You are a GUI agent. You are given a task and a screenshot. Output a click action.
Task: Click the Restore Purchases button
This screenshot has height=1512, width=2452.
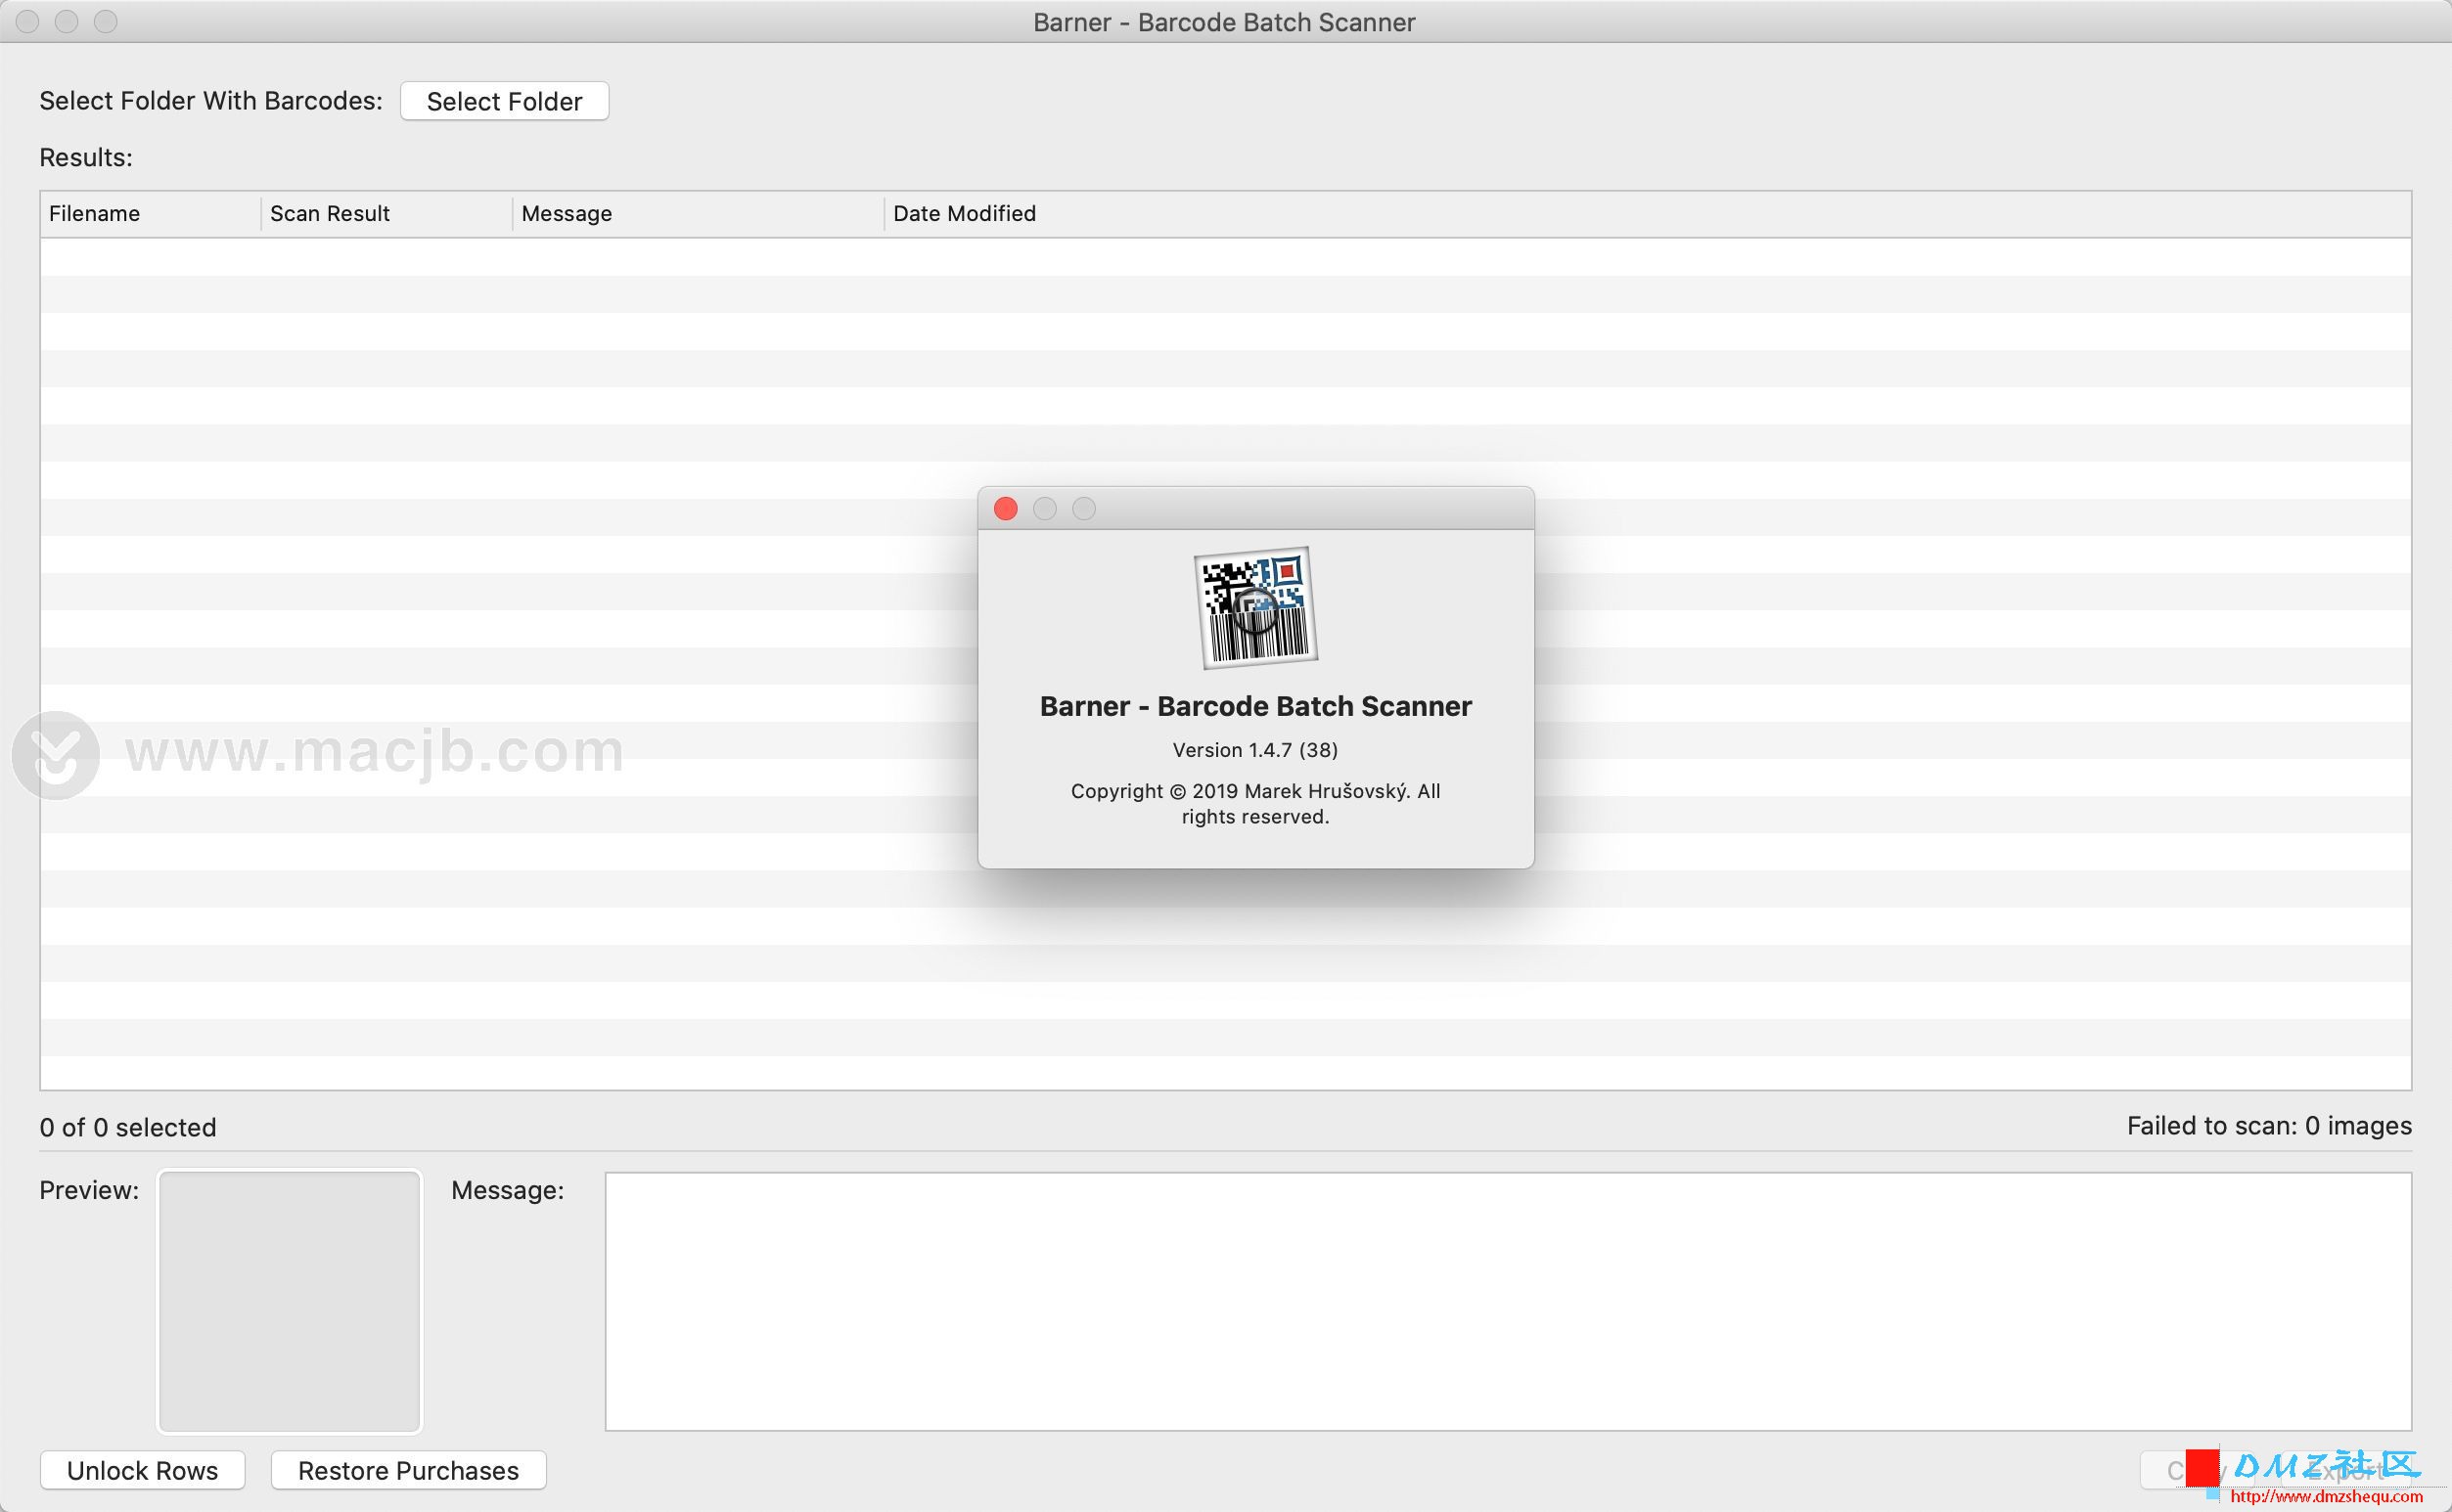point(408,1470)
